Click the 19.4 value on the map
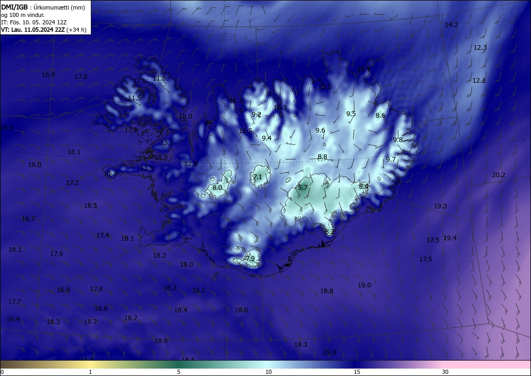Screen dimensions: 531x376 click(450, 238)
